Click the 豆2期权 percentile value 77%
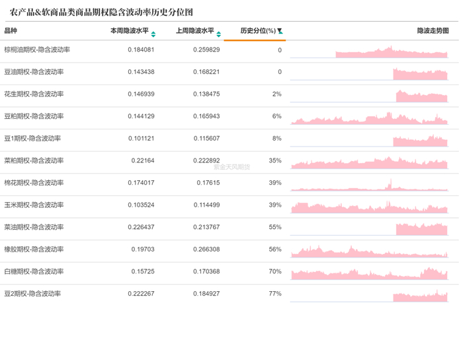 tap(275, 294)
